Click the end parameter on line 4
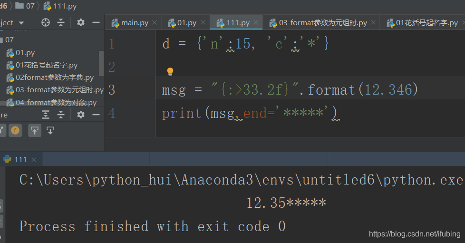Viewport: 465px width, 243px height. point(255,113)
